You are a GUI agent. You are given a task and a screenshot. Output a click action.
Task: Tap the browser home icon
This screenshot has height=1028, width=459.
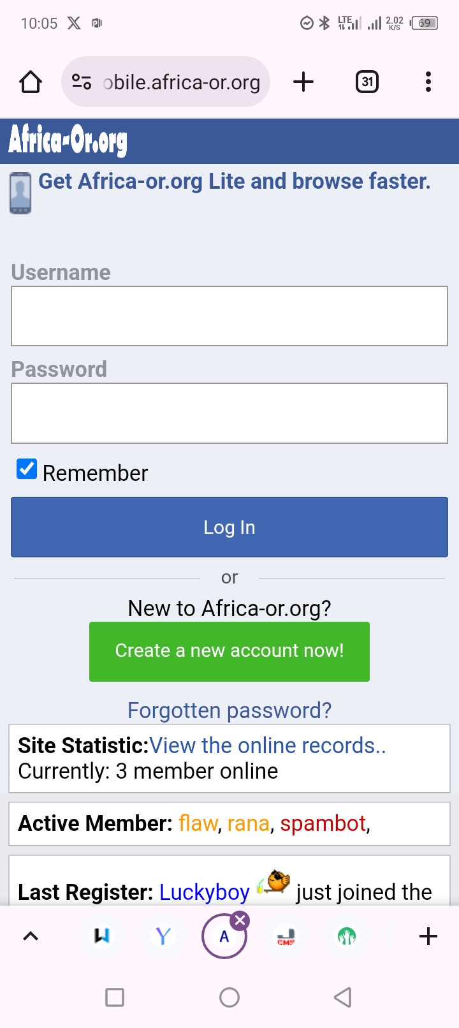[x=31, y=82]
